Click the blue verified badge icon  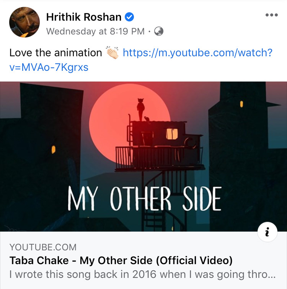pyautogui.click(x=129, y=17)
